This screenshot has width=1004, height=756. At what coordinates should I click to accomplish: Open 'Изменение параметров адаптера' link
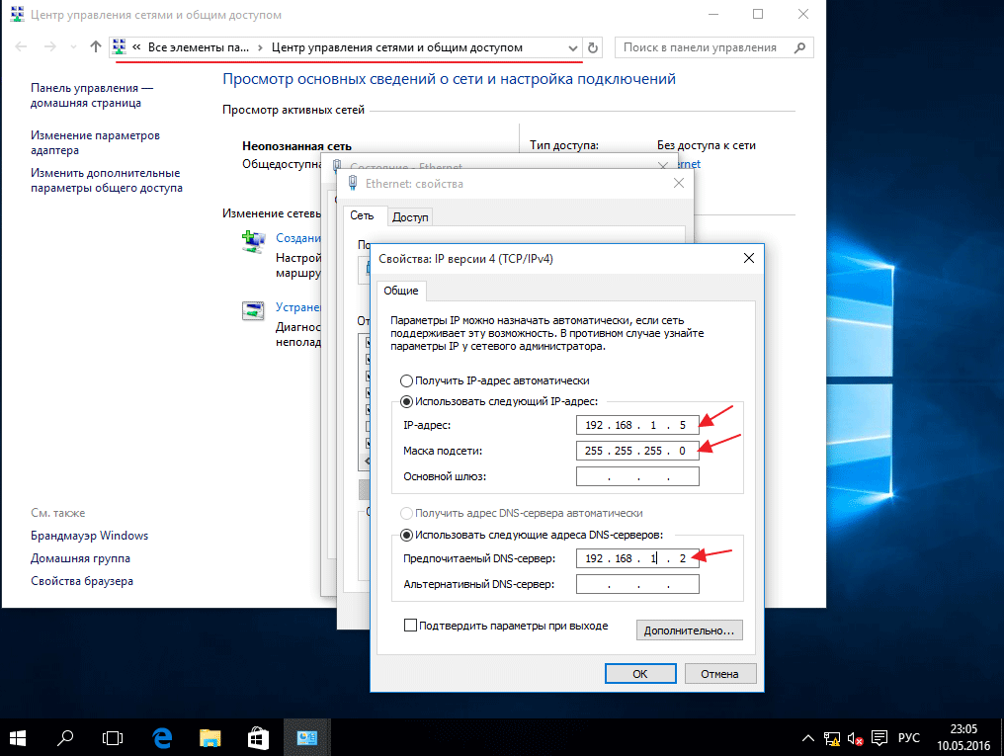(x=95, y=143)
